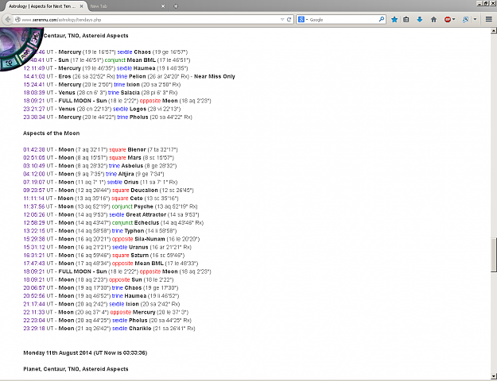This screenshot has height=381, width=497.
Task: Click 'opposite' in first FULL MOON row
Action: coord(150,101)
